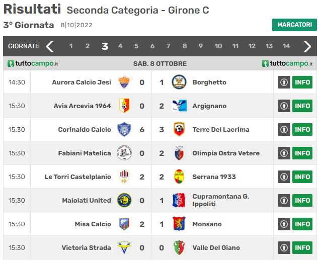The image size is (319, 261).
Task: Click the Maiolati United round badge
Action: pyautogui.click(x=124, y=200)
